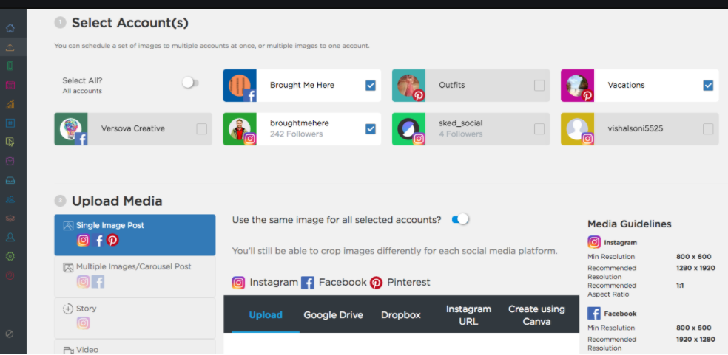
Task: Open the orange Upload icon in sidebar
Action: [x=10, y=47]
